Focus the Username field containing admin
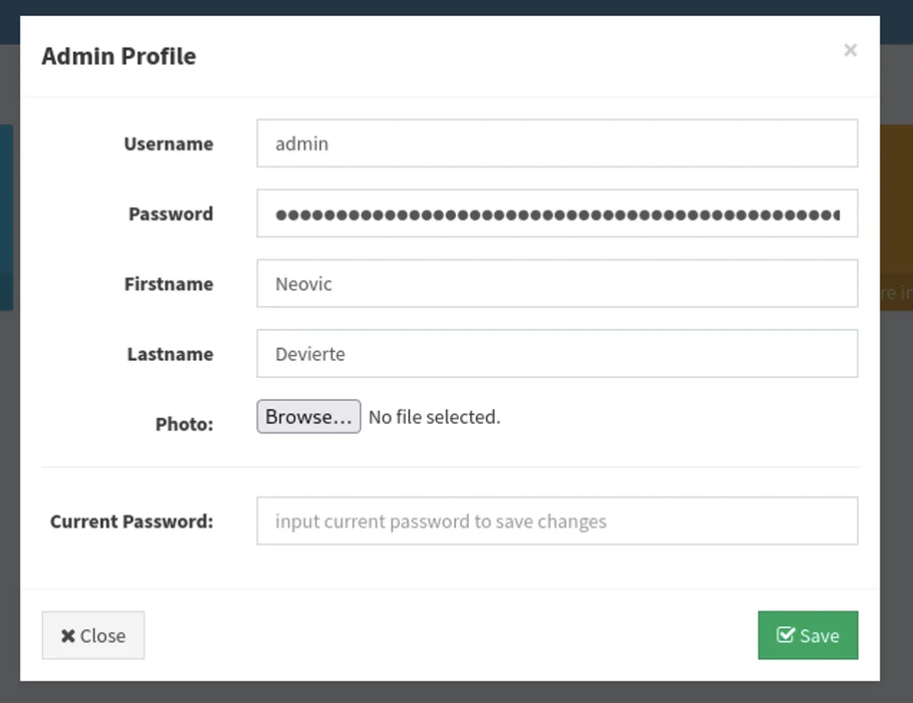 pos(557,143)
